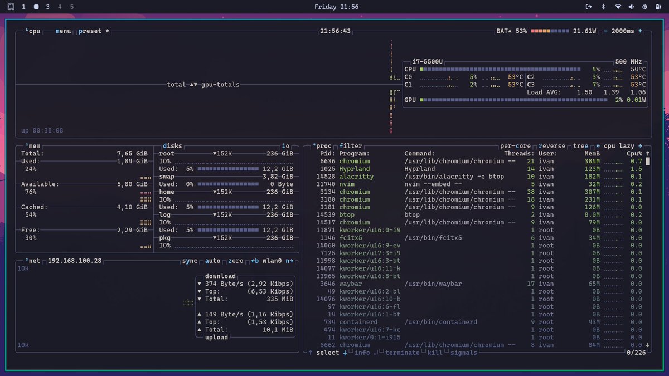Image resolution: width=669 pixels, height=376 pixels.
Task: Click the up/down arrows beside gpu-totals
Action: tap(193, 85)
